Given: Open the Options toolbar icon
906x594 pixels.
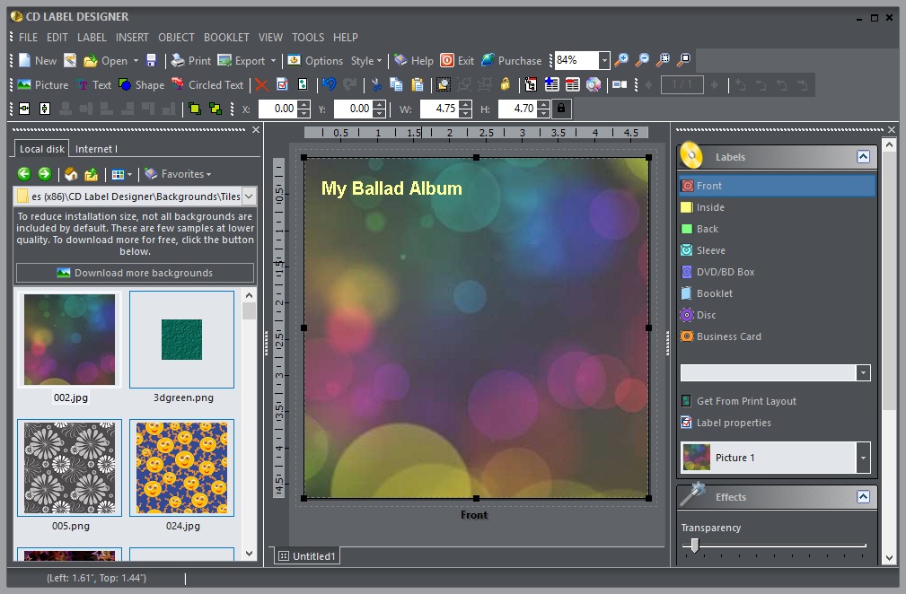Looking at the screenshot, I should [316, 60].
